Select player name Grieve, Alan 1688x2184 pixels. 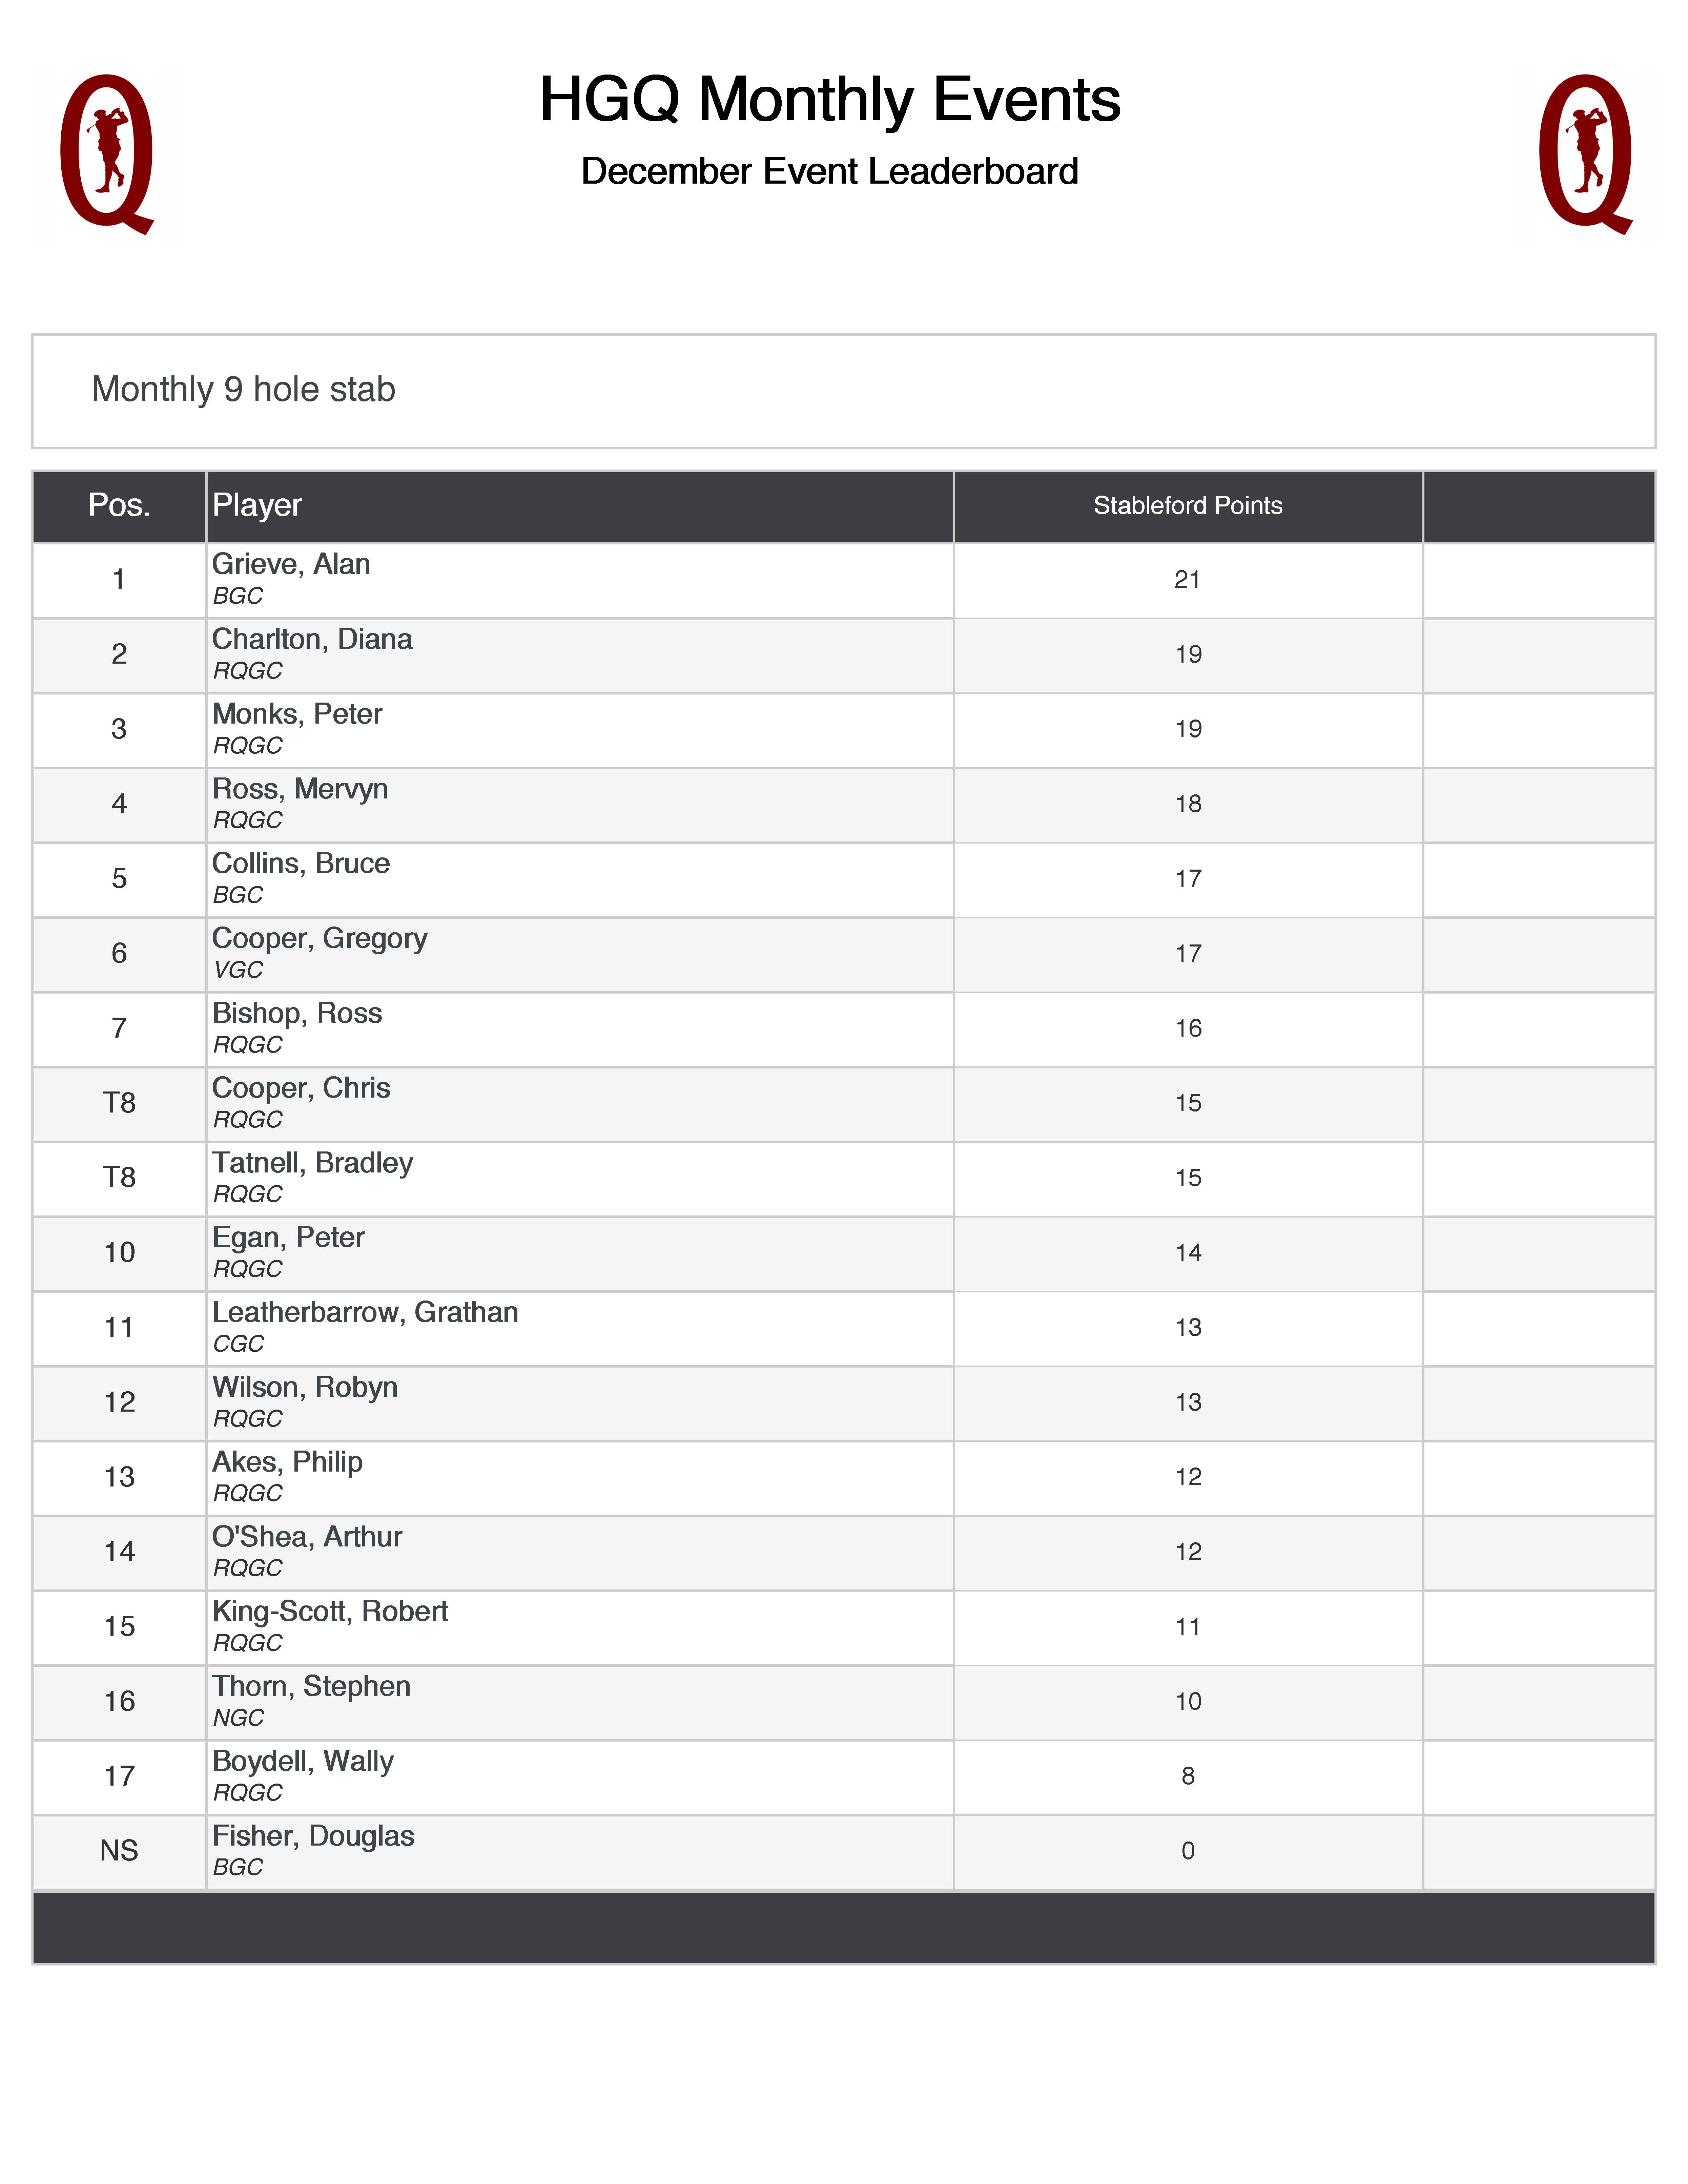pyautogui.click(x=291, y=564)
